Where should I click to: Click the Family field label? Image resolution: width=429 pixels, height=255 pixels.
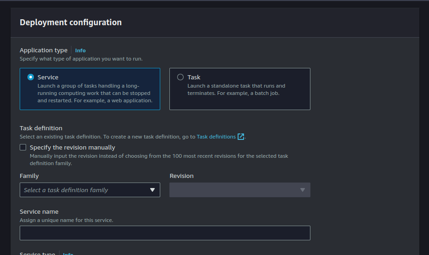coord(29,176)
